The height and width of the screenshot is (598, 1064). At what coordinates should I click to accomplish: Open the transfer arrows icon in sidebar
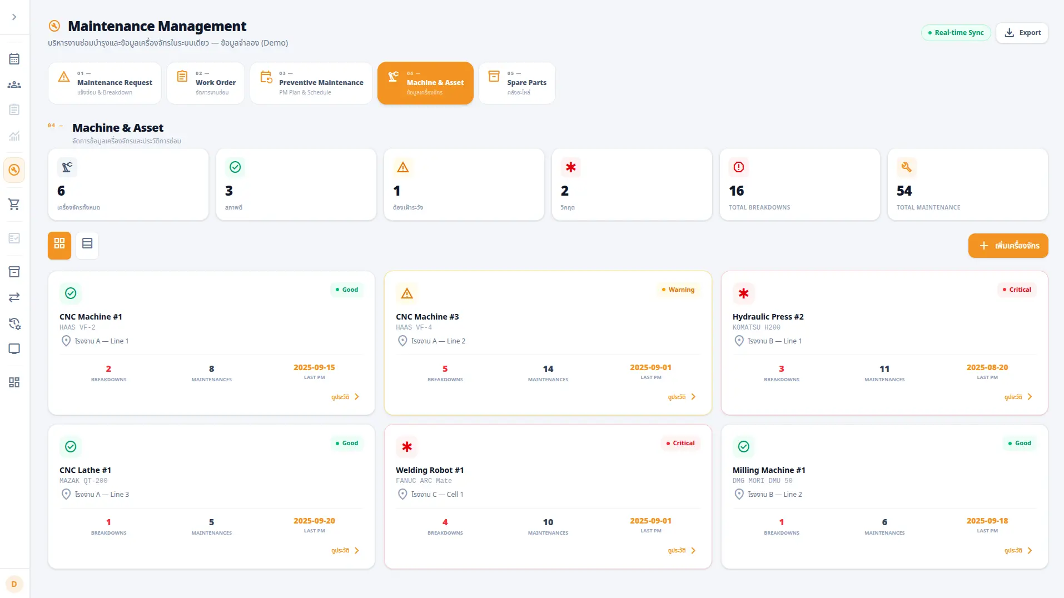pos(14,297)
